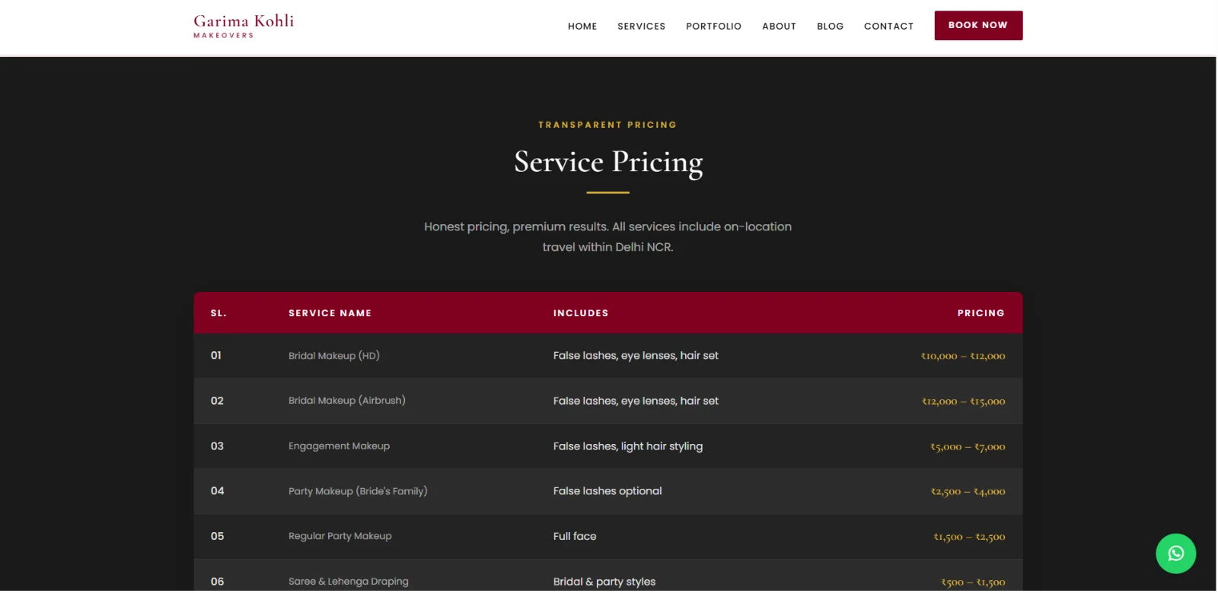This screenshot has height=593, width=1218.
Task: Click the ₹1,500 – ₹2,500 price
Action: [x=969, y=537]
